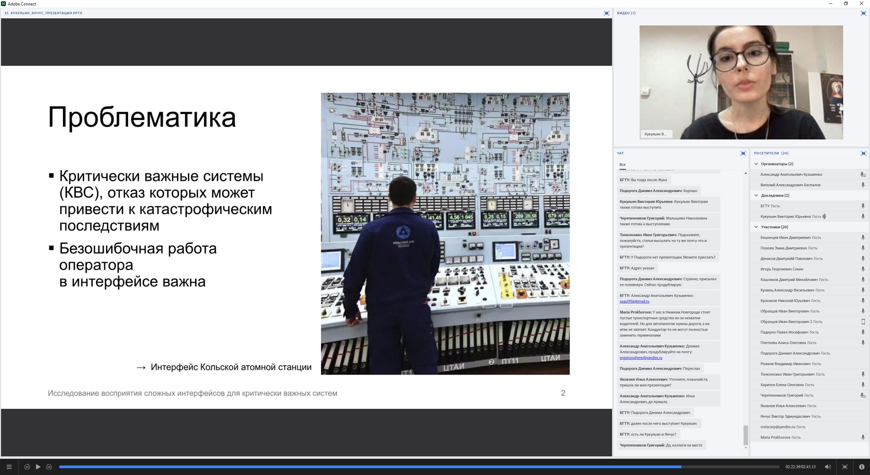Viewport: 870px width, 475px height.
Task: Click the chat scrollbar thumb
Action: 746,435
